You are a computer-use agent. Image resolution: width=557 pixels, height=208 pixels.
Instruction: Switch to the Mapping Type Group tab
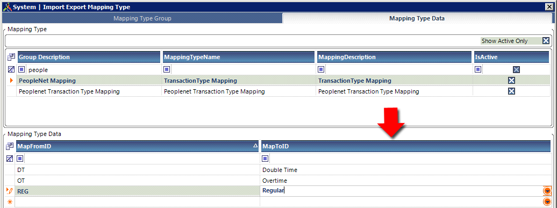(142, 18)
